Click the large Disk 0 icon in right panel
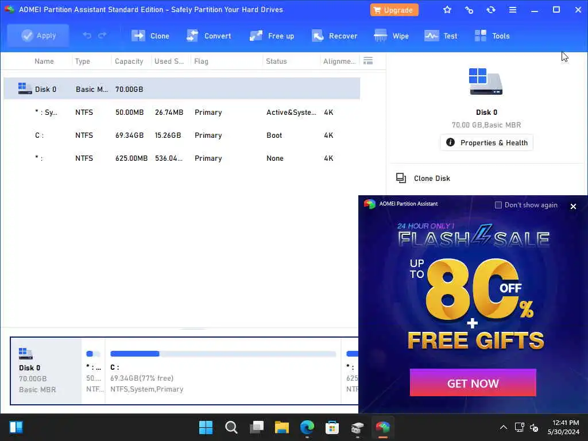Image resolution: width=588 pixels, height=441 pixels. pos(486,82)
